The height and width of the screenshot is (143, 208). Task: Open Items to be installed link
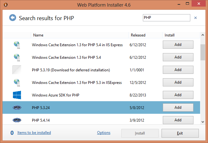[34, 133]
